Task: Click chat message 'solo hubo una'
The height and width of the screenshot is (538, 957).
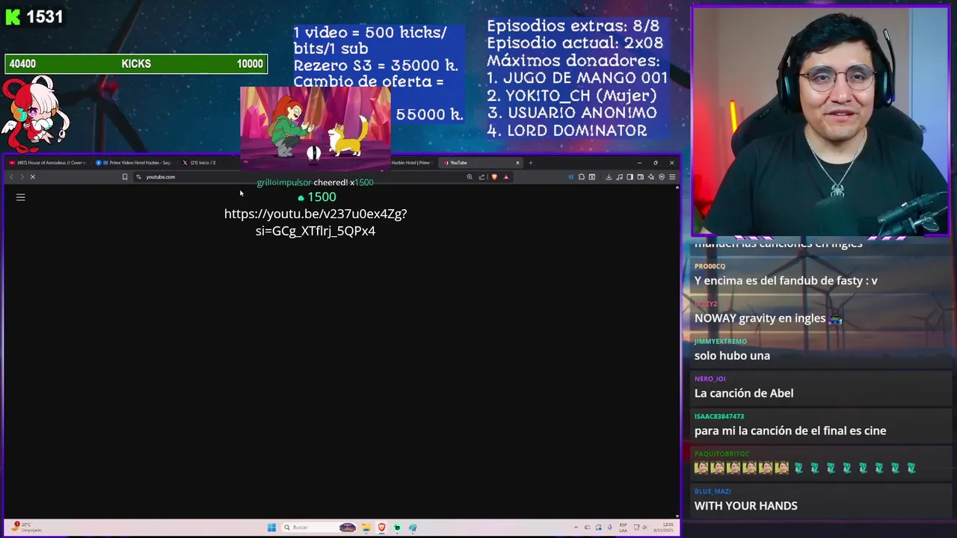Action: [x=732, y=356]
